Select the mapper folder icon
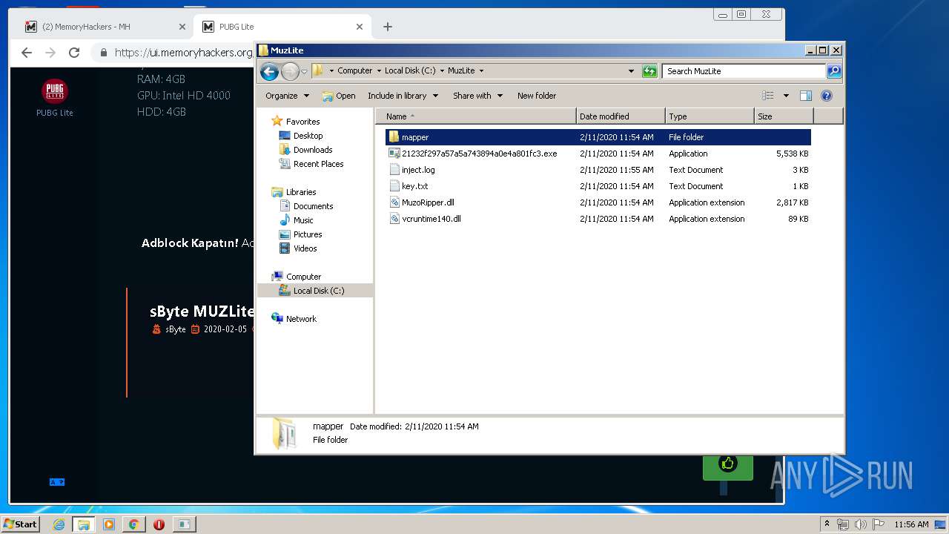The image size is (949, 534). 394,137
